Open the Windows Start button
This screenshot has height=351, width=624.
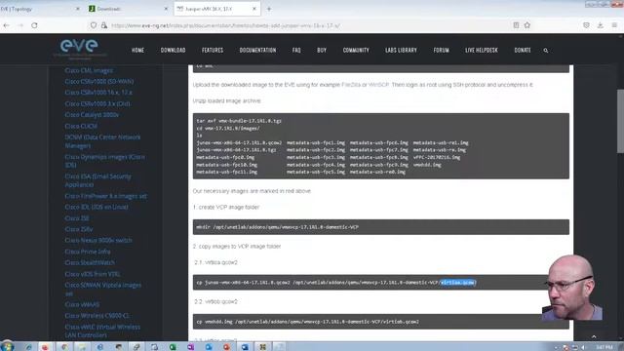pyautogui.click(x=7, y=346)
